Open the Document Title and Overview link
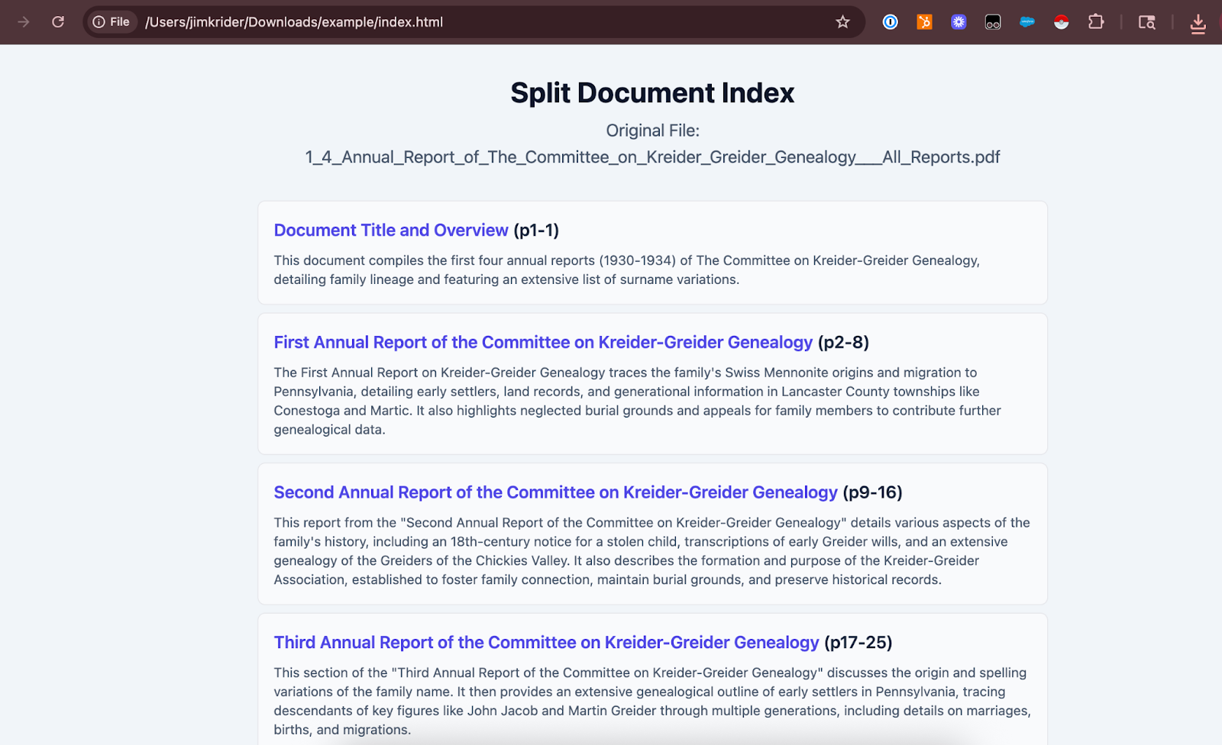The height and width of the screenshot is (745, 1222). (x=390, y=231)
